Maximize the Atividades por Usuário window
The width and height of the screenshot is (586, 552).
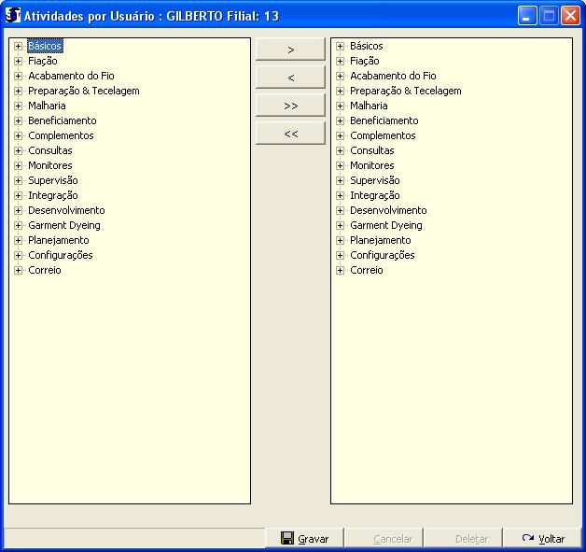pyautogui.click(x=550, y=16)
